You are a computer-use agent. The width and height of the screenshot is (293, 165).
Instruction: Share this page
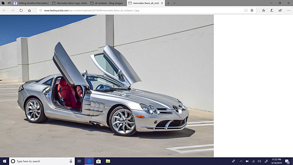(x=280, y=11)
